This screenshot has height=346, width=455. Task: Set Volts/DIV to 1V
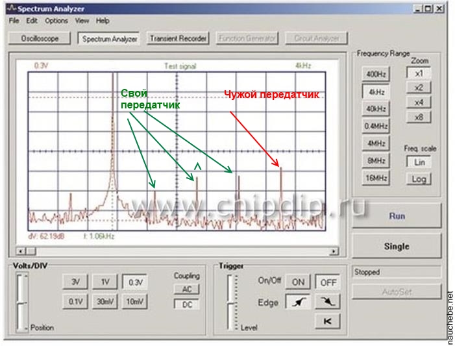[105, 282]
